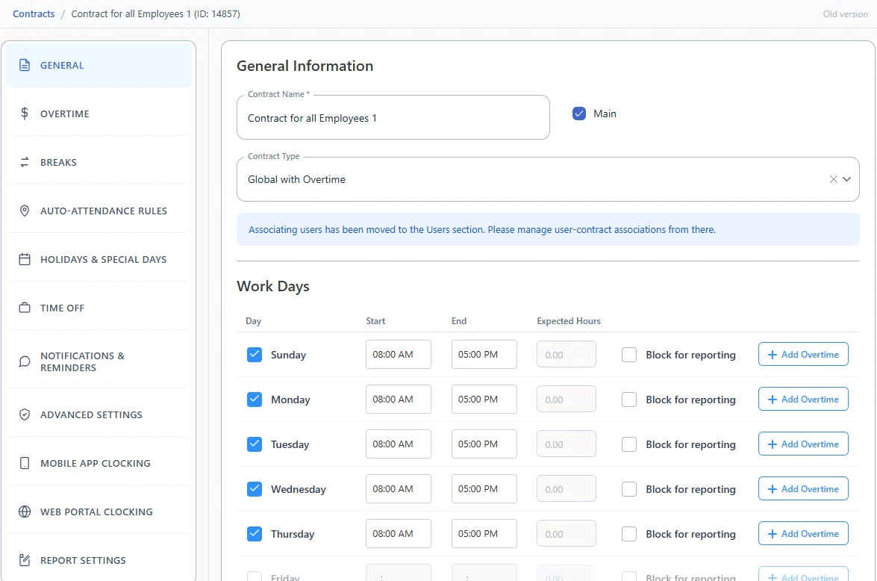Add Overtime for Tuesday
The width and height of the screenshot is (877, 581).
803,444
